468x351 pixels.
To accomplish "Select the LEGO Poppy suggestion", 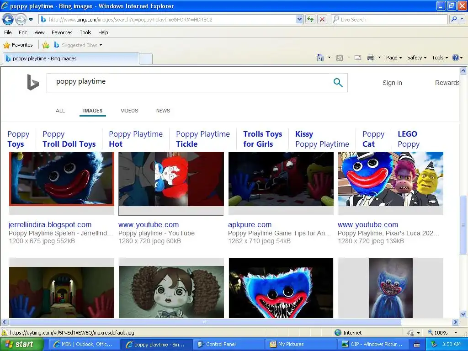I will click(408, 139).
